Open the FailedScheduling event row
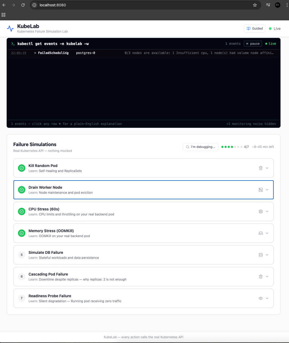This screenshot has width=289, height=343. 143,53
